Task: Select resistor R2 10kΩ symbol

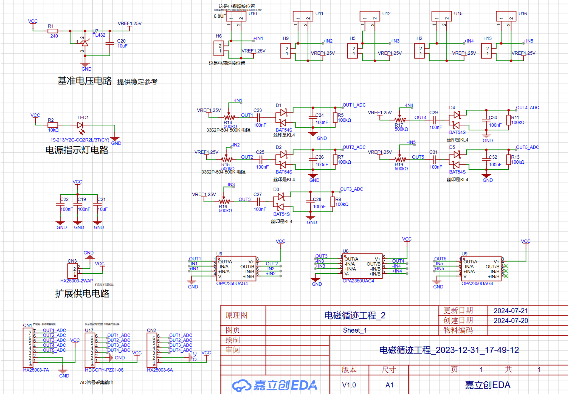Action: 53,125
